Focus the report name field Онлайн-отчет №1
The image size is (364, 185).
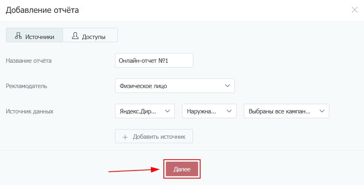(x=154, y=61)
